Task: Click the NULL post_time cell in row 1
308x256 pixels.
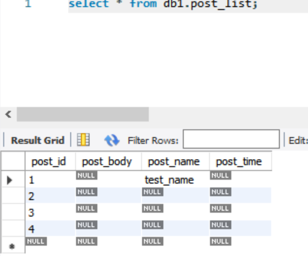Action: 241,180
